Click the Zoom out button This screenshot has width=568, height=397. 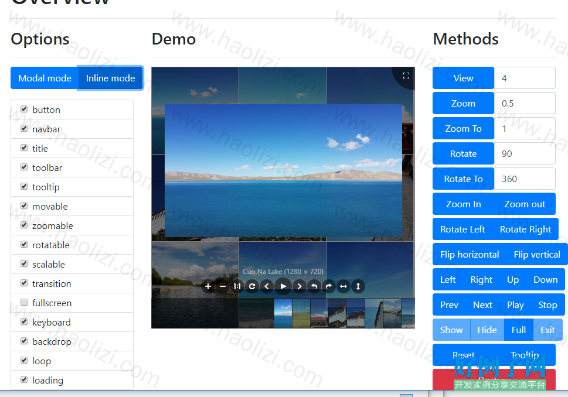525,204
